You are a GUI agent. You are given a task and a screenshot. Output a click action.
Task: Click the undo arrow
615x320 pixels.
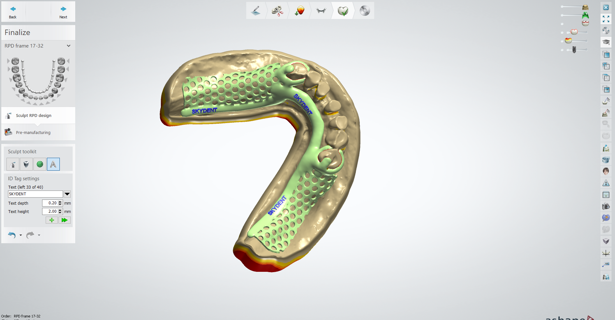[x=12, y=235]
